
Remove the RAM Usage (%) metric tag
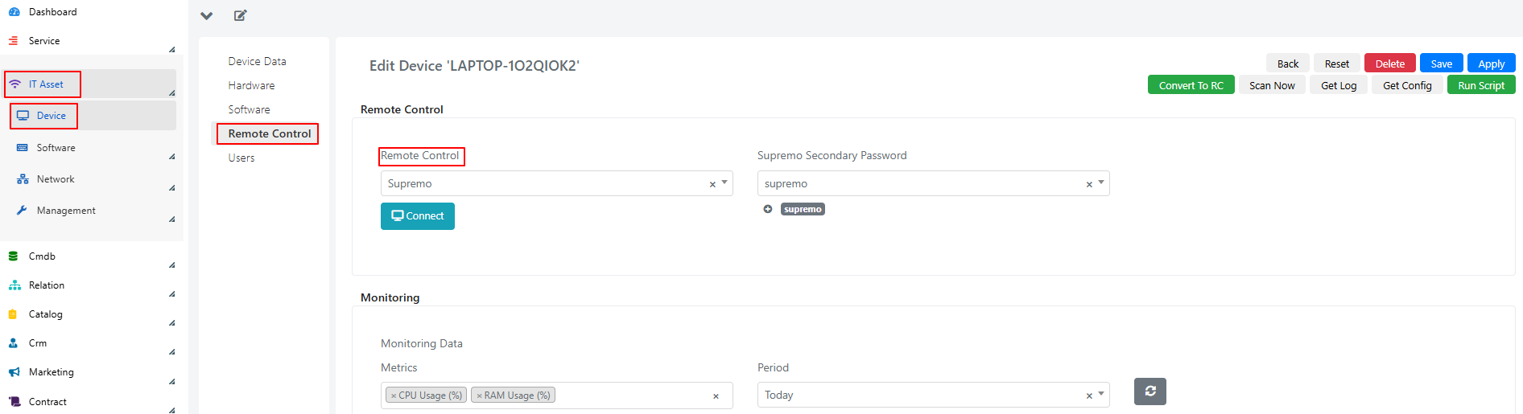479,396
